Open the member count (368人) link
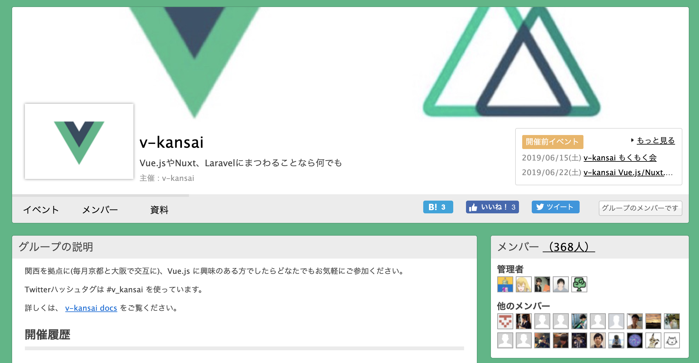The image size is (699, 363). coord(569,247)
